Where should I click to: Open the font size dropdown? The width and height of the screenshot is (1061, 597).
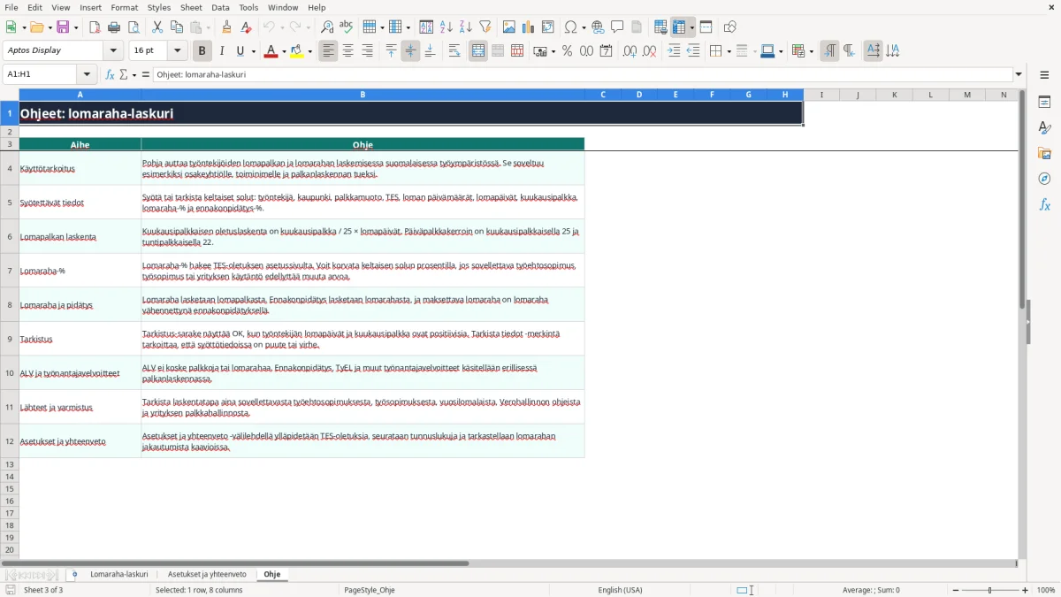pyautogui.click(x=178, y=51)
